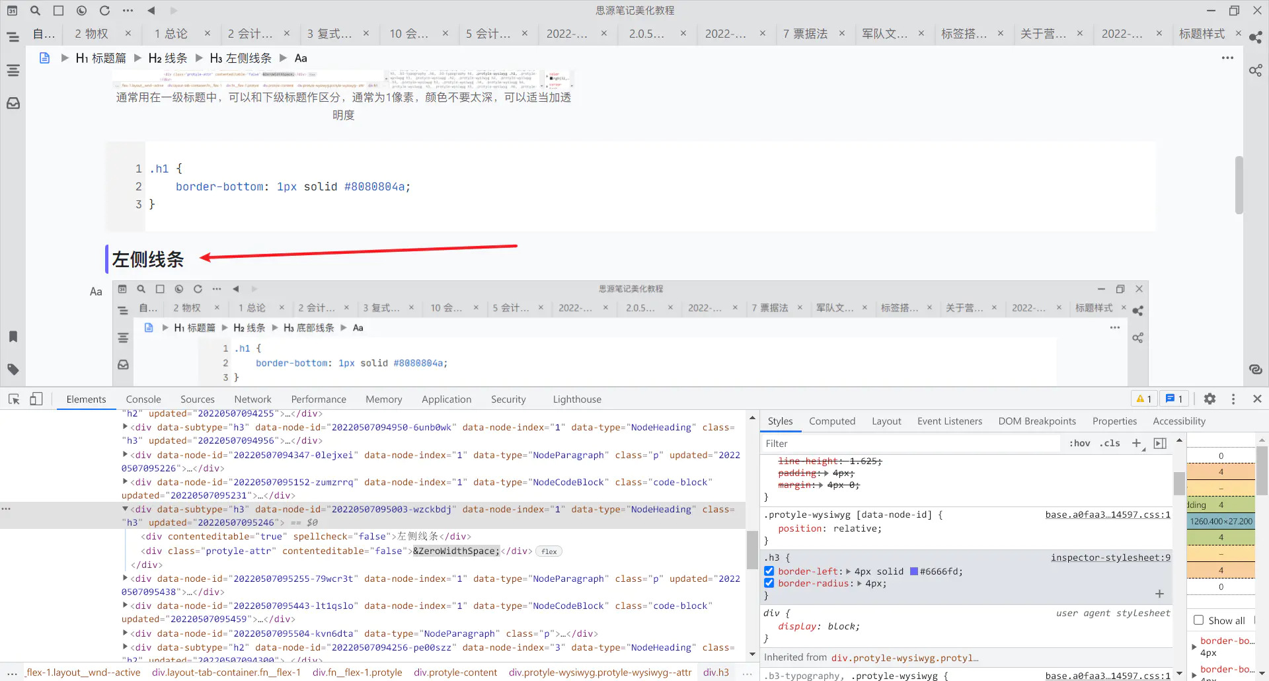The height and width of the screenshot is (681, 1269).
Task: Uncheck the border-radius property checkbox
Action: 769,583
